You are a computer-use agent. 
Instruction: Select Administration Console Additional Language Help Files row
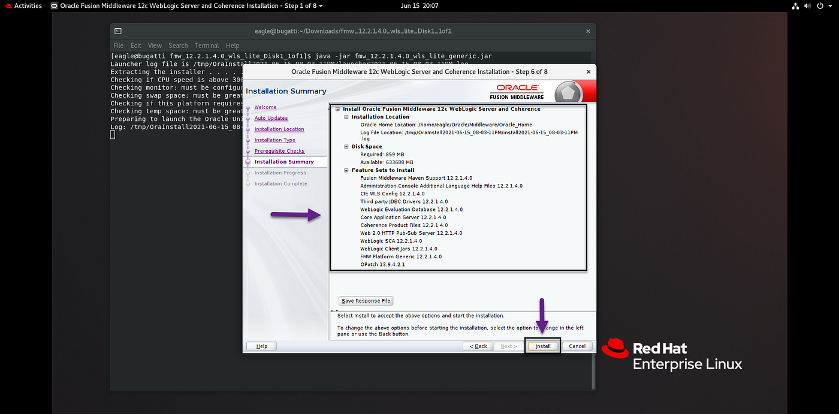pos(441,186)
